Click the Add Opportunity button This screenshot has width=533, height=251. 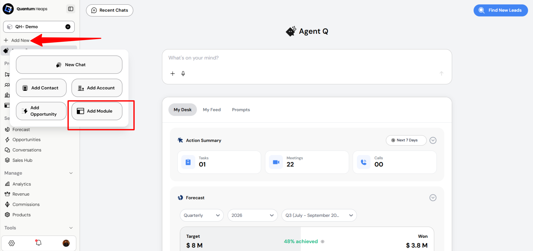point(41,111)
